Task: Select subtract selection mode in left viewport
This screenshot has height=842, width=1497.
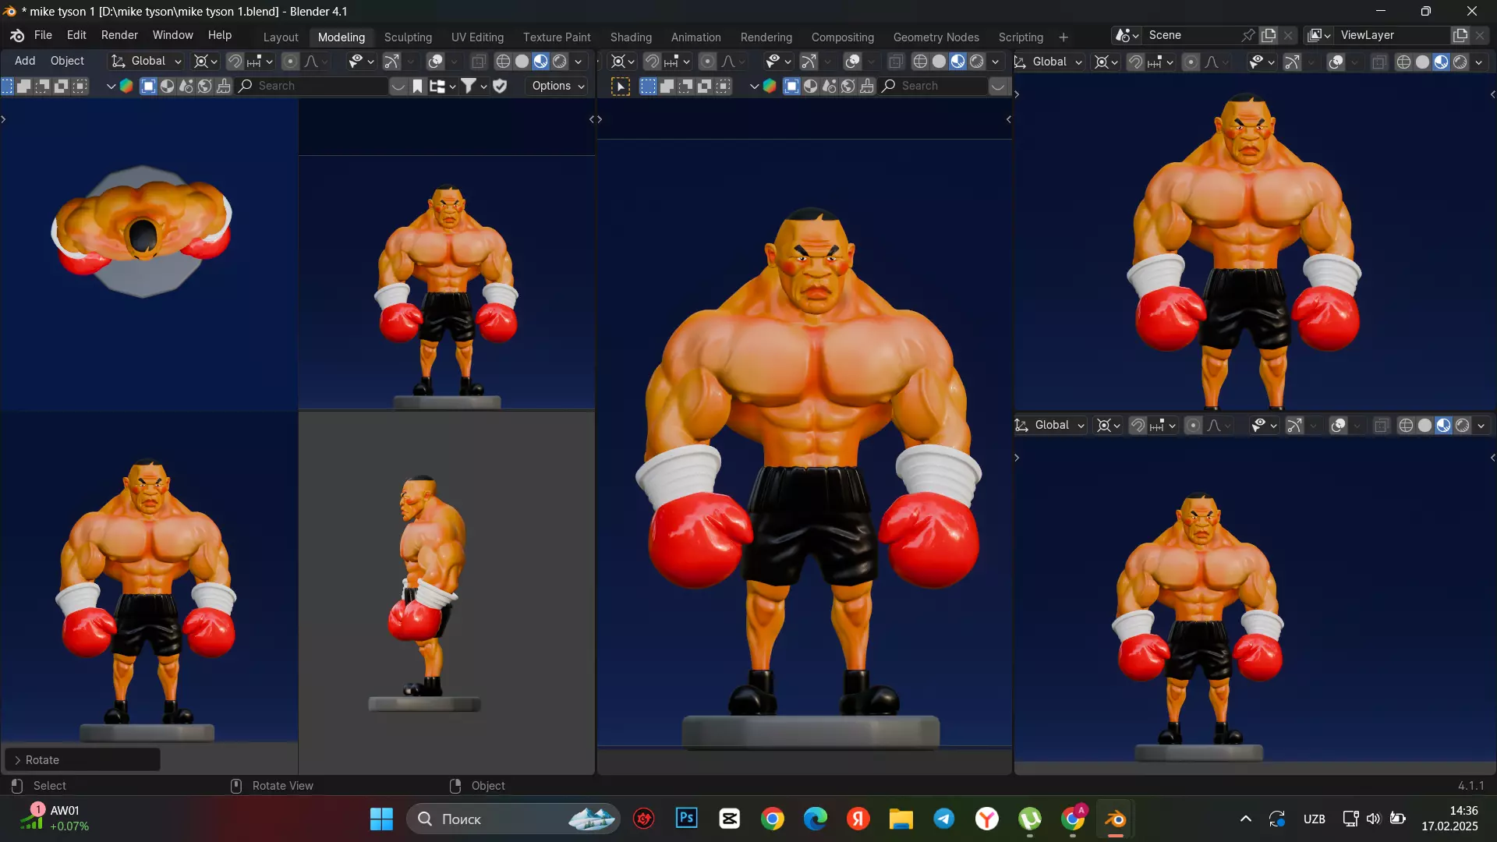Action: point(44,86)
